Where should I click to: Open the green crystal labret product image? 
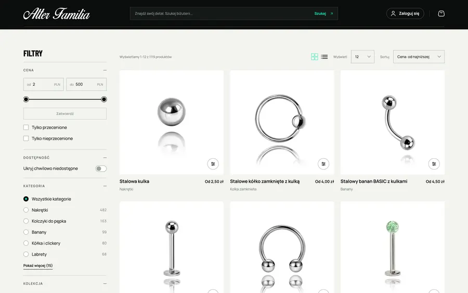point(392,247)
